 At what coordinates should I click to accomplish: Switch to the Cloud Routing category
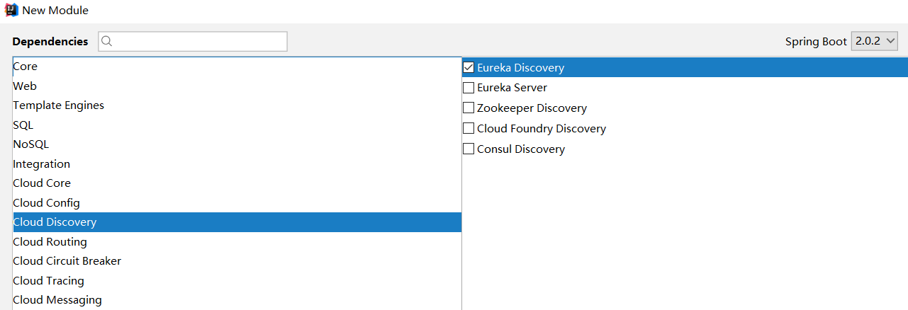(x=50, y=242)
